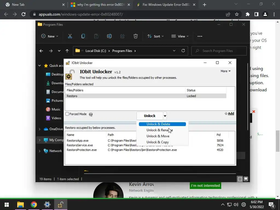Click the Copy icon in Explorer toolbar
This screenshot has width=280, height=210.
coord(83,36)
